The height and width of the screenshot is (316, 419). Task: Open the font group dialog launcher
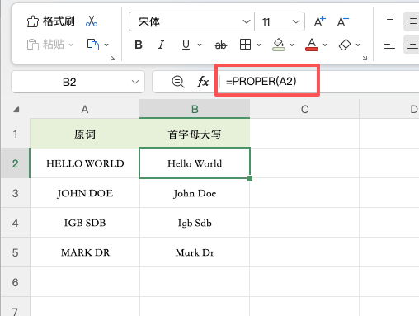[x=365, y=58]
